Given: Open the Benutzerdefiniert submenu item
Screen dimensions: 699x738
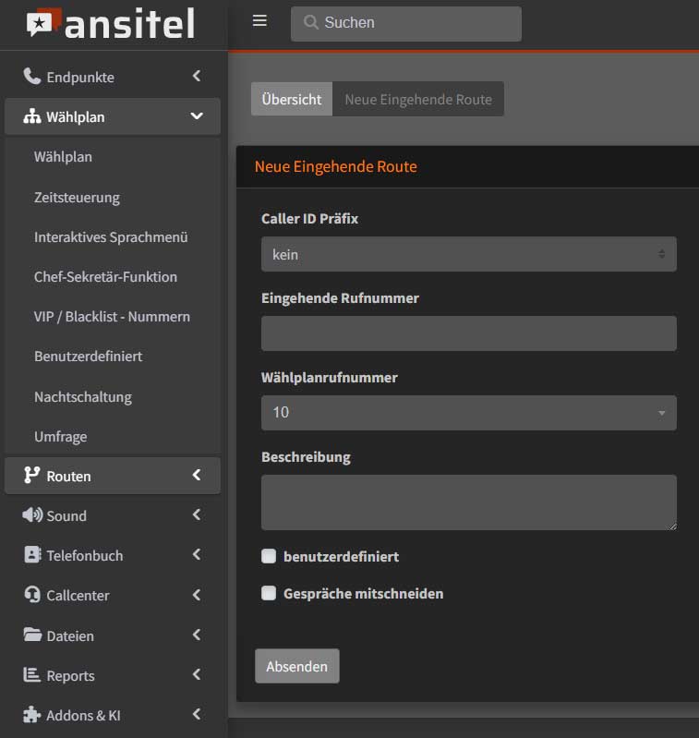Looking at the screenshot, I should coord(88,357).
